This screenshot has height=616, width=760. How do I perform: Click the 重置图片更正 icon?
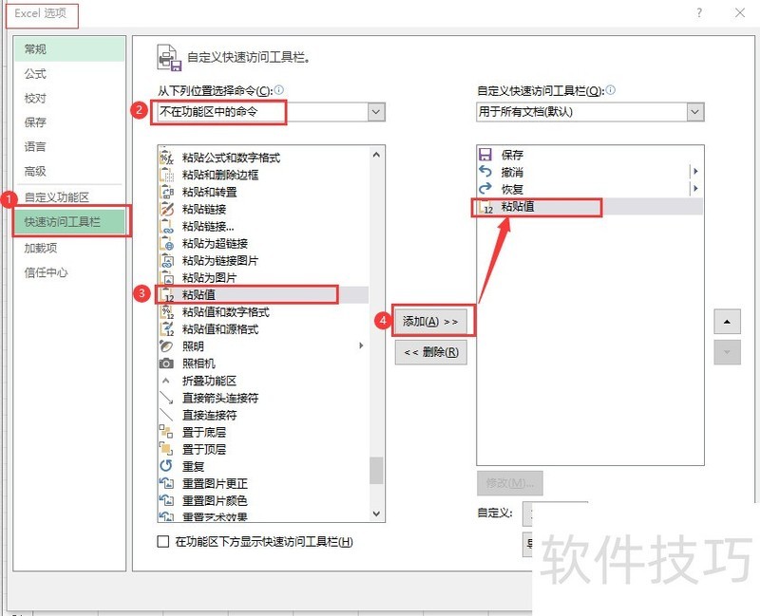(x=166, y=483)
